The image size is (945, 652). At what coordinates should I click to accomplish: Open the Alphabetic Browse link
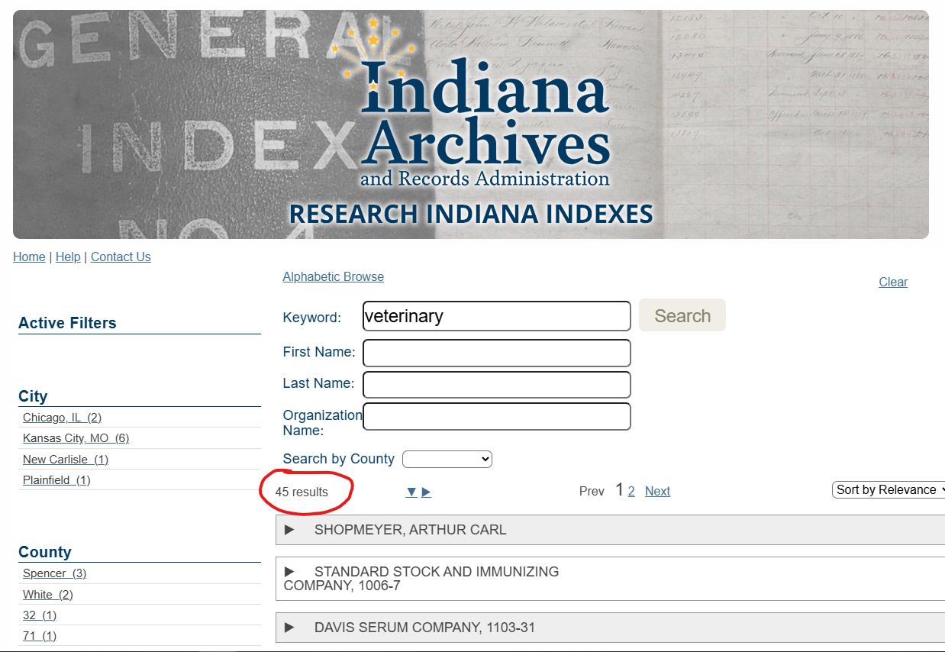pyautogui.click(x=334, y=277)
